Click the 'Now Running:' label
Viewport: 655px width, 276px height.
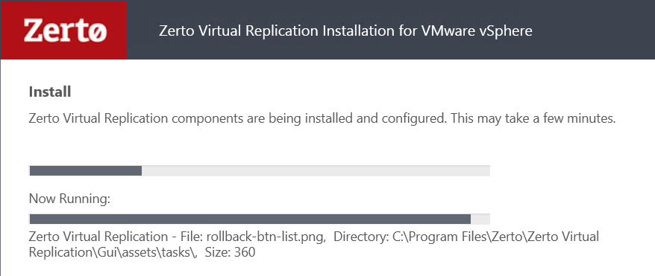tap(69, 199)
